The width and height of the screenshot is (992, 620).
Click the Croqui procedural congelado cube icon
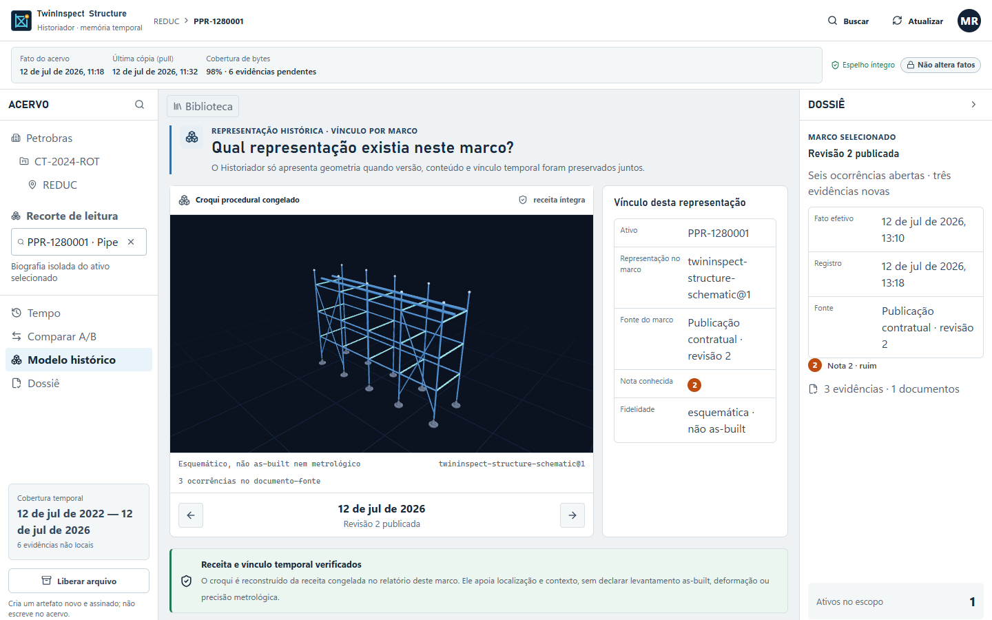[184, 200]
